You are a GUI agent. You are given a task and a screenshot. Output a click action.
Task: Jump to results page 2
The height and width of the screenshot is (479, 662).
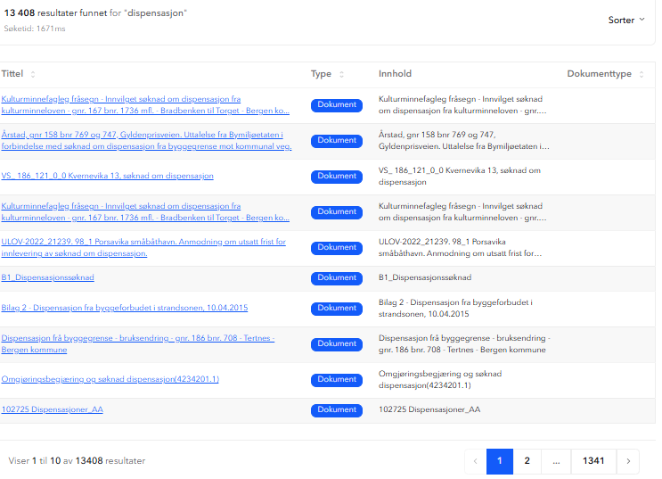point(527,461)
